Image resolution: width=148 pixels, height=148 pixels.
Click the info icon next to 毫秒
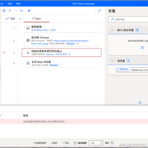112,143
